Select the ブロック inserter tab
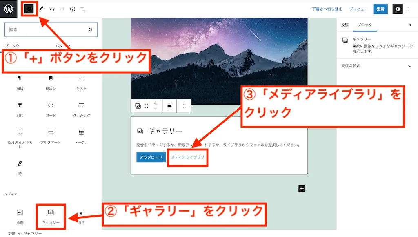 coord(12,46)
